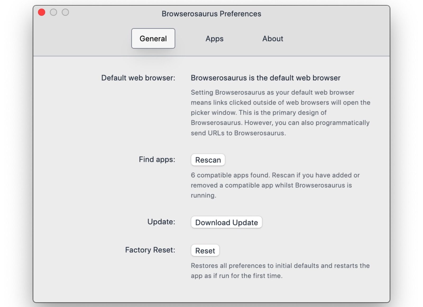Hit the factory Reset button

point(205,251)
